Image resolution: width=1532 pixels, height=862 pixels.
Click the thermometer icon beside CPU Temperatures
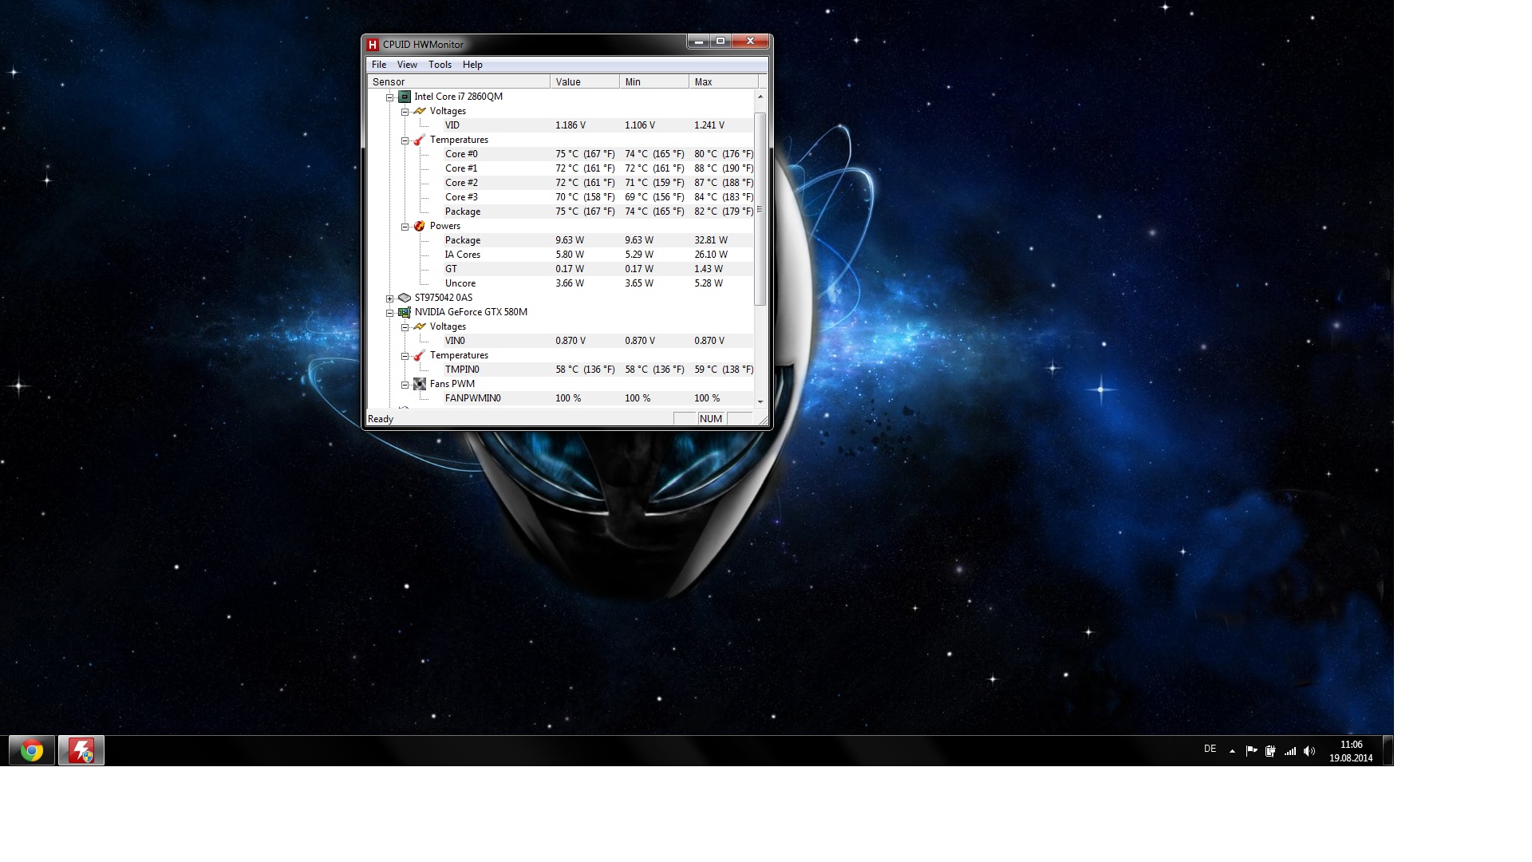coord(420,140)
